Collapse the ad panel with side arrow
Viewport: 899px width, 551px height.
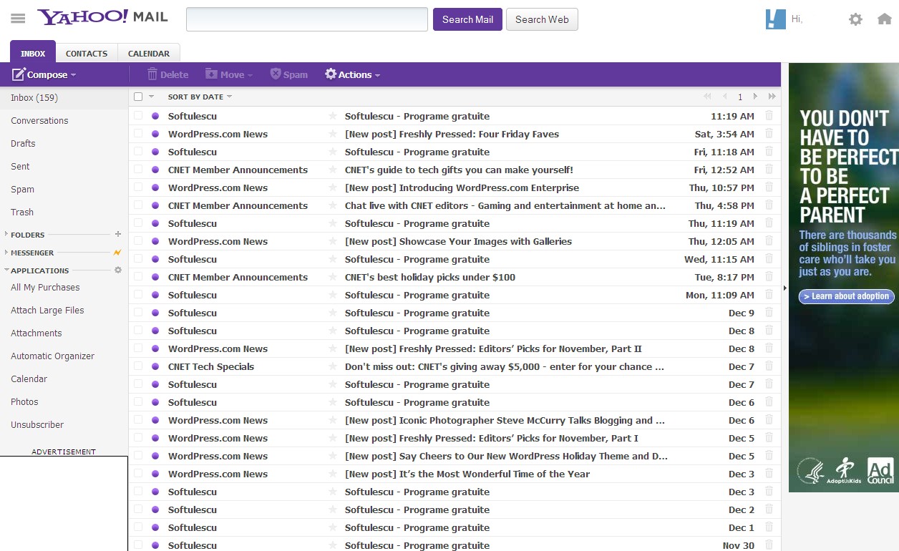click(784, 288)
